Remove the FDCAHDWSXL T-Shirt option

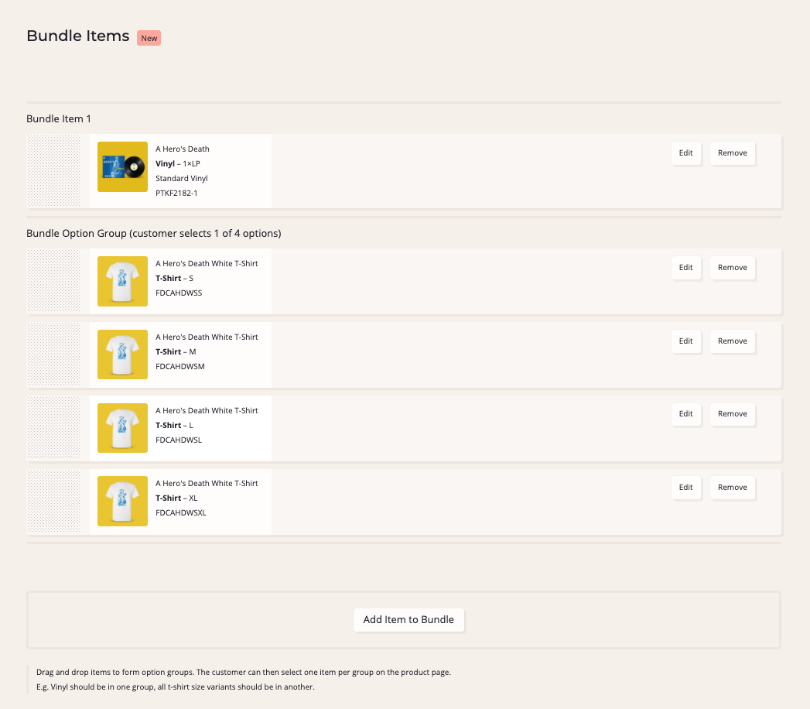pos(732,488)
